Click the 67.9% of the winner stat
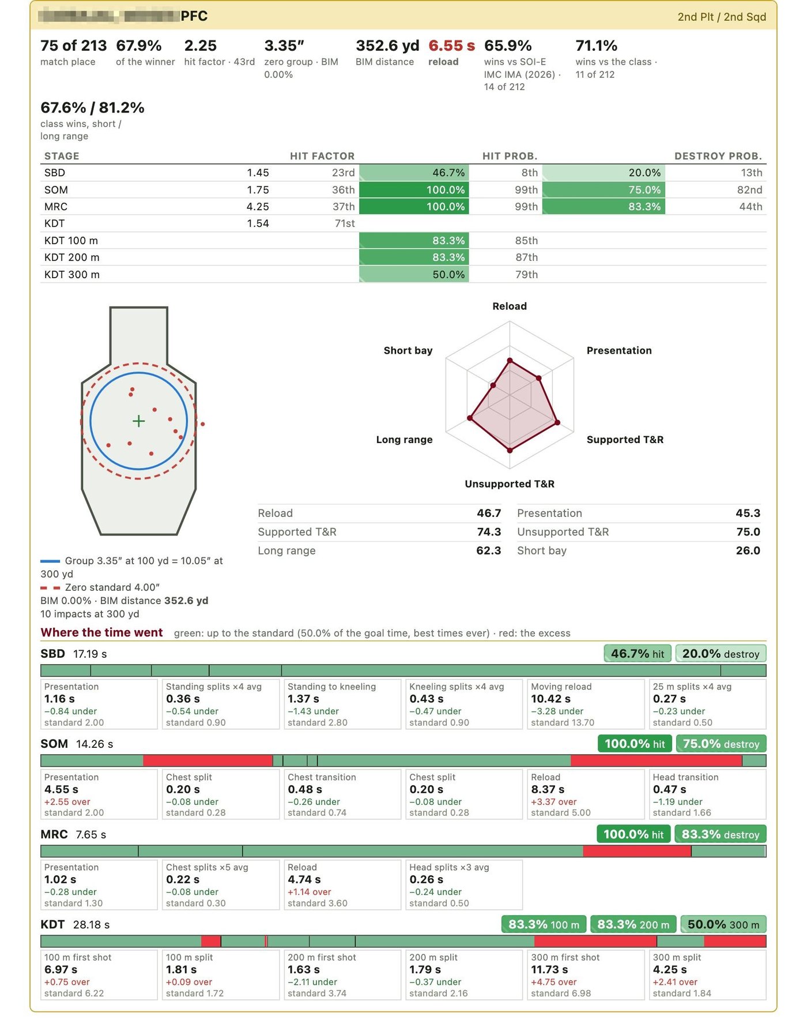 [x=145, y=53]
